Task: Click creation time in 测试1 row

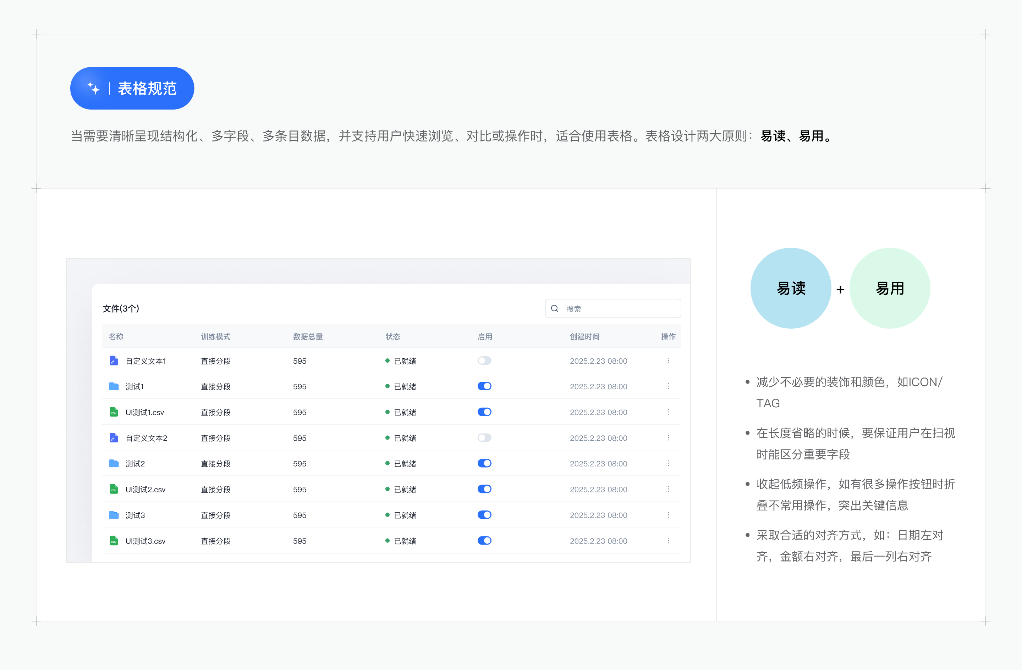Action: [x=599, y=387]
